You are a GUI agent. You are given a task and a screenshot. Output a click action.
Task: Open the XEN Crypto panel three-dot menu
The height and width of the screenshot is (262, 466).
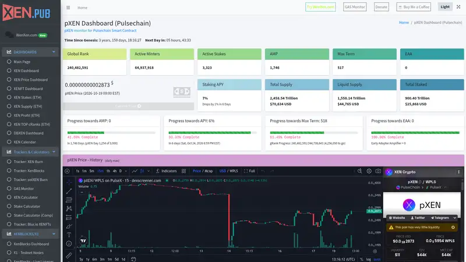(x=458, y=172)
